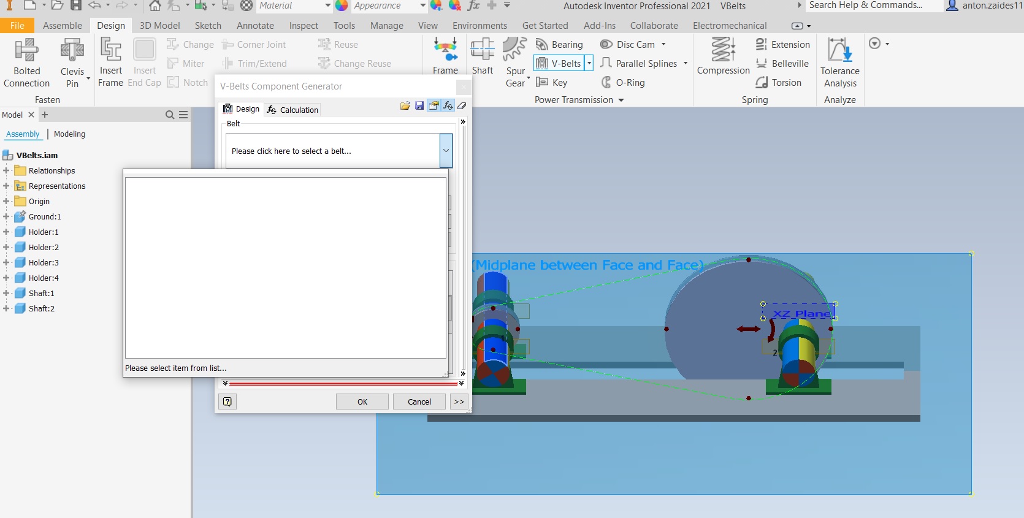Expand the Holder:1 tree node
Image resolution: width=1024 pixels, height=518 pixels.
point(6,232)
